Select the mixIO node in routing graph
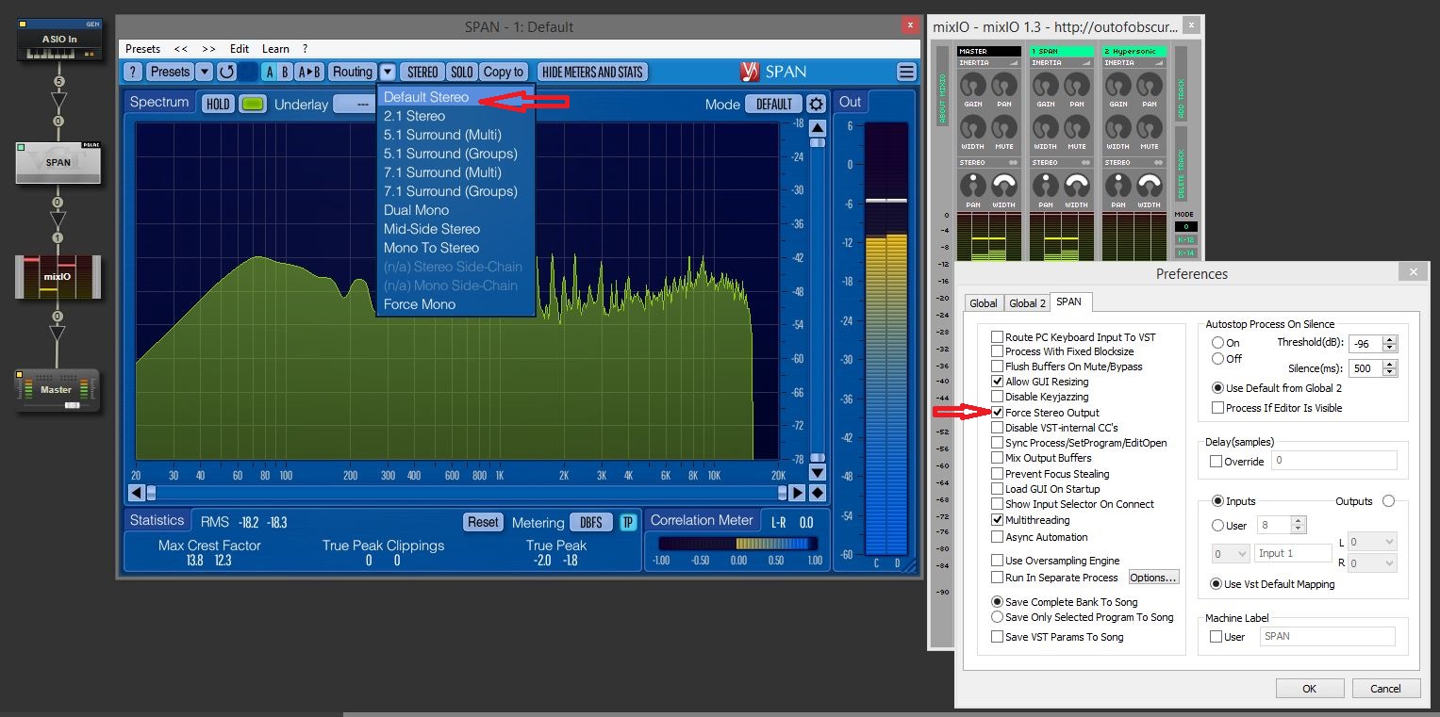Image resolution: width=1440 pixels, height=717 pixels. coord(58,276)
